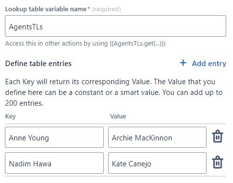Select the Define table entries heading

click(x=38, y=64)
